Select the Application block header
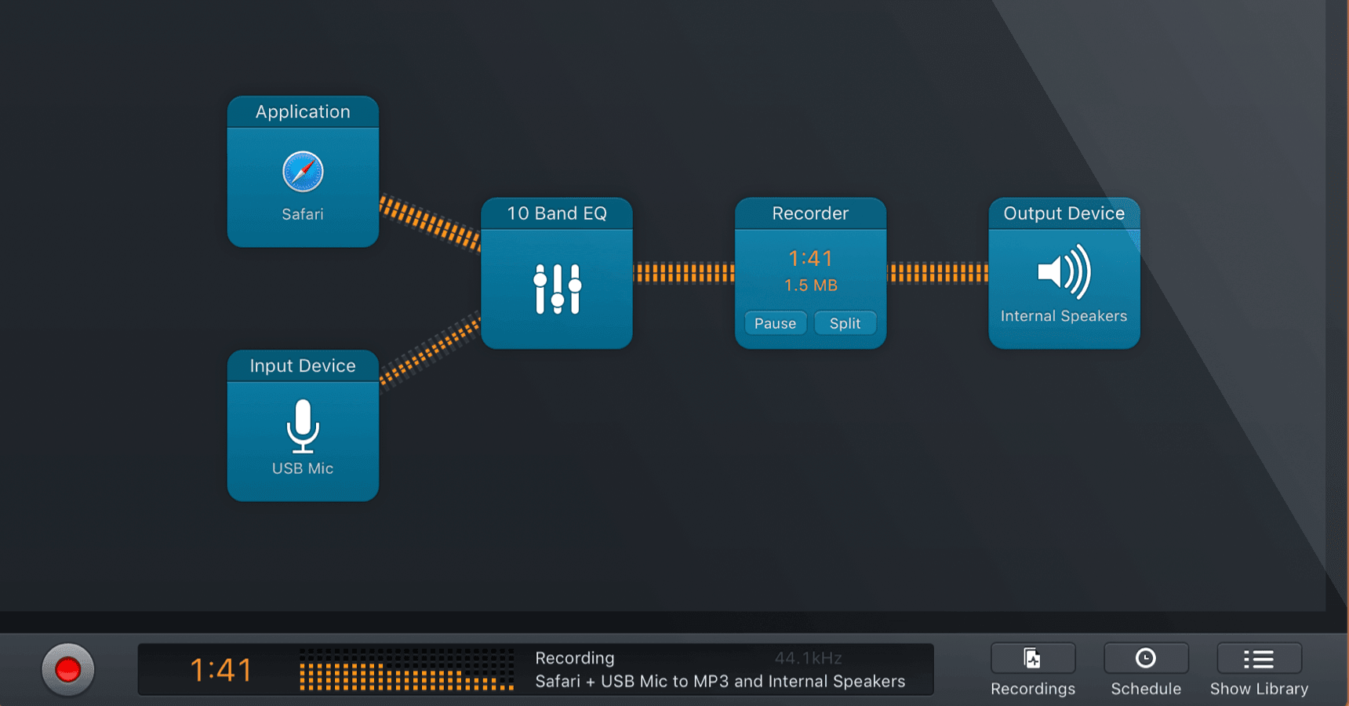Screen dimensions: 1349x706 303,112
